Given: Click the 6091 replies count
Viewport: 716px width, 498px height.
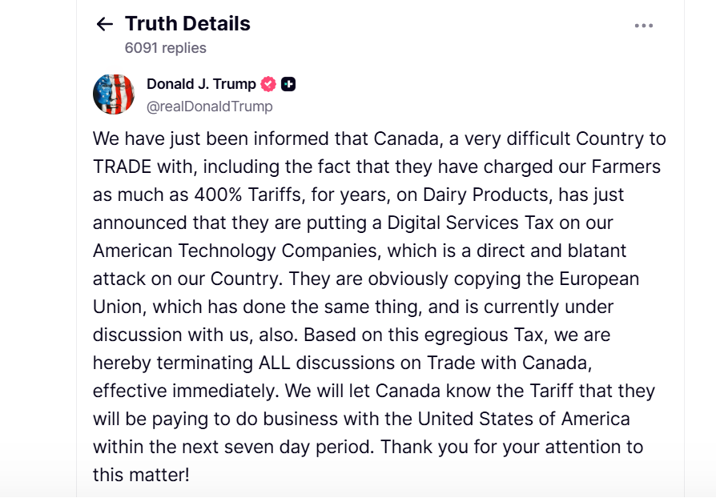Looking at the screenshot, I should pos(165,48).
